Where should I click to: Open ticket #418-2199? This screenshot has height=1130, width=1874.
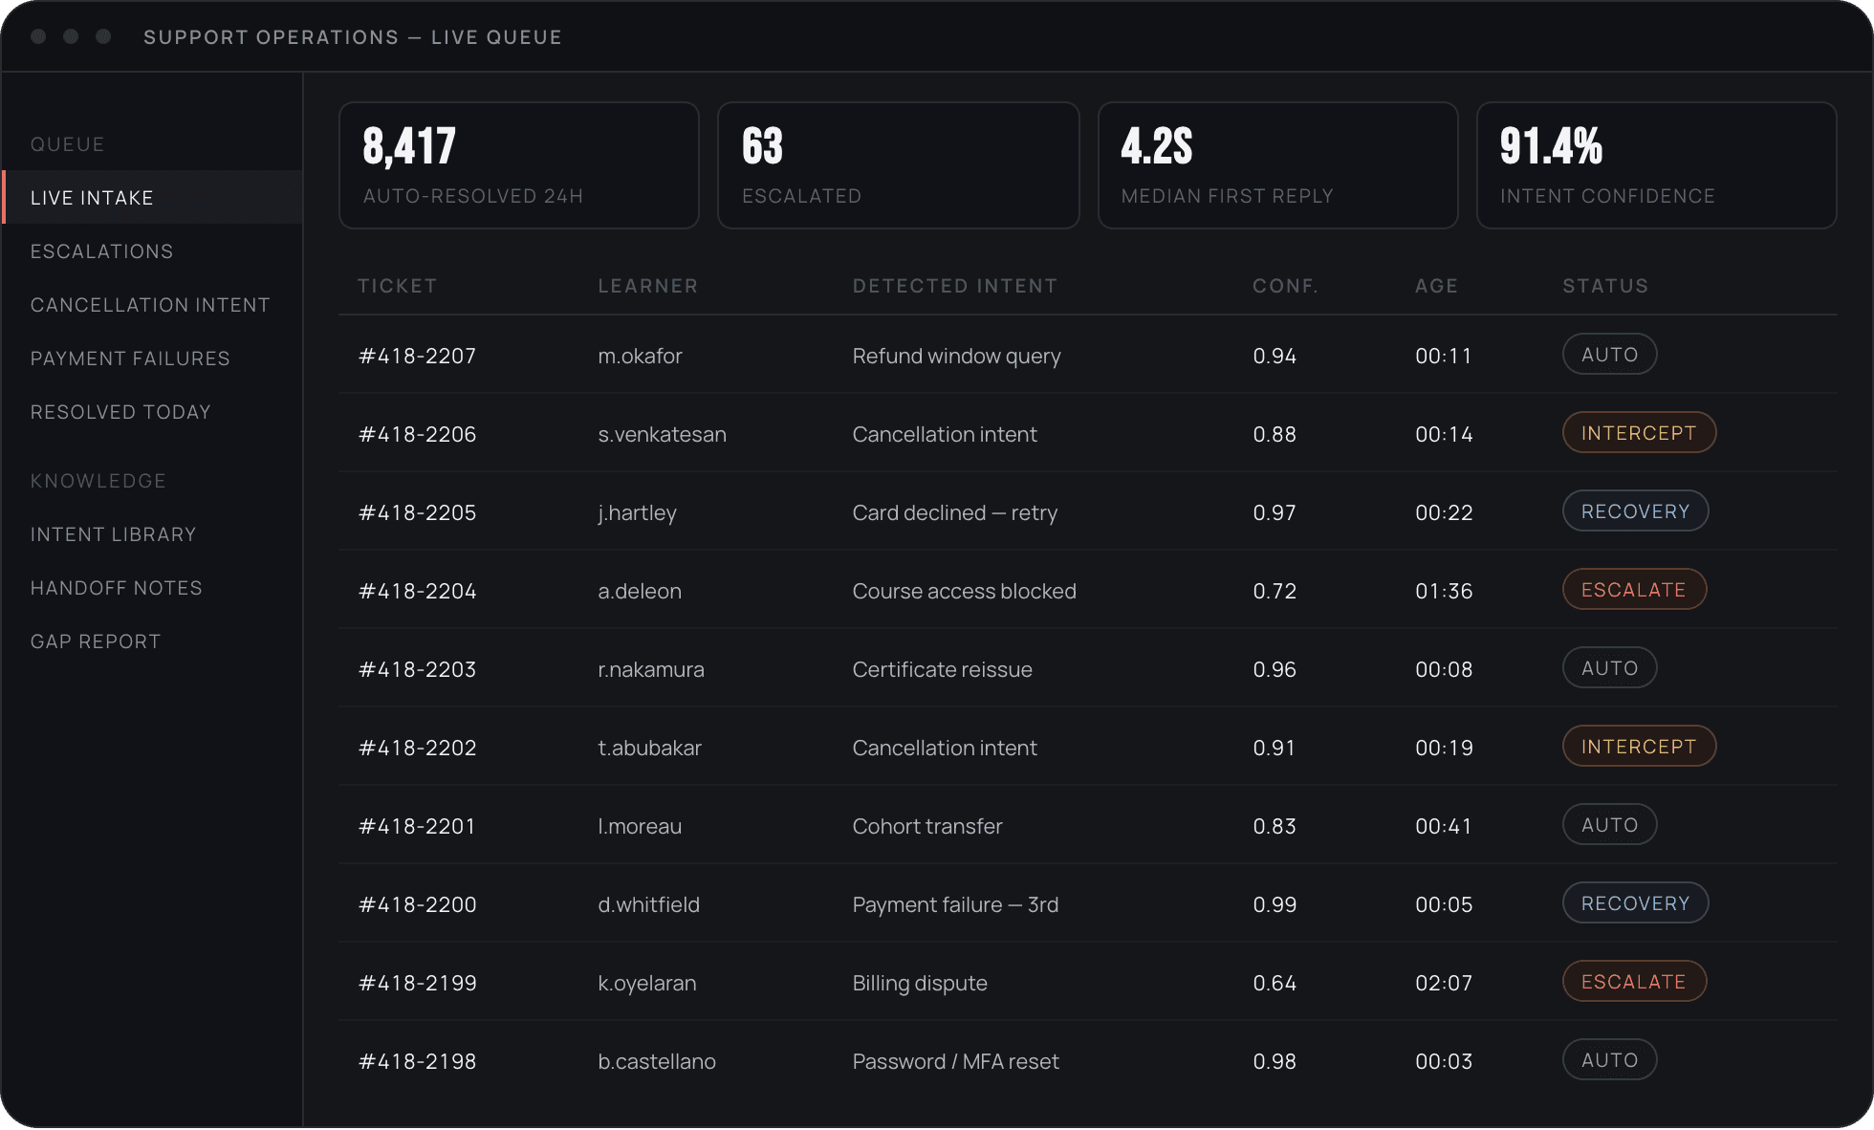point(417,983)
